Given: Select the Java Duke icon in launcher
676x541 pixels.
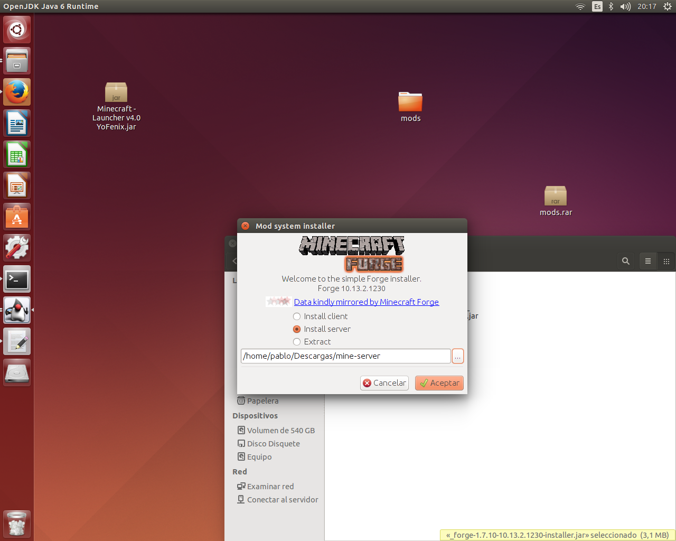Looking at the screenshot, I should point(17,310).
